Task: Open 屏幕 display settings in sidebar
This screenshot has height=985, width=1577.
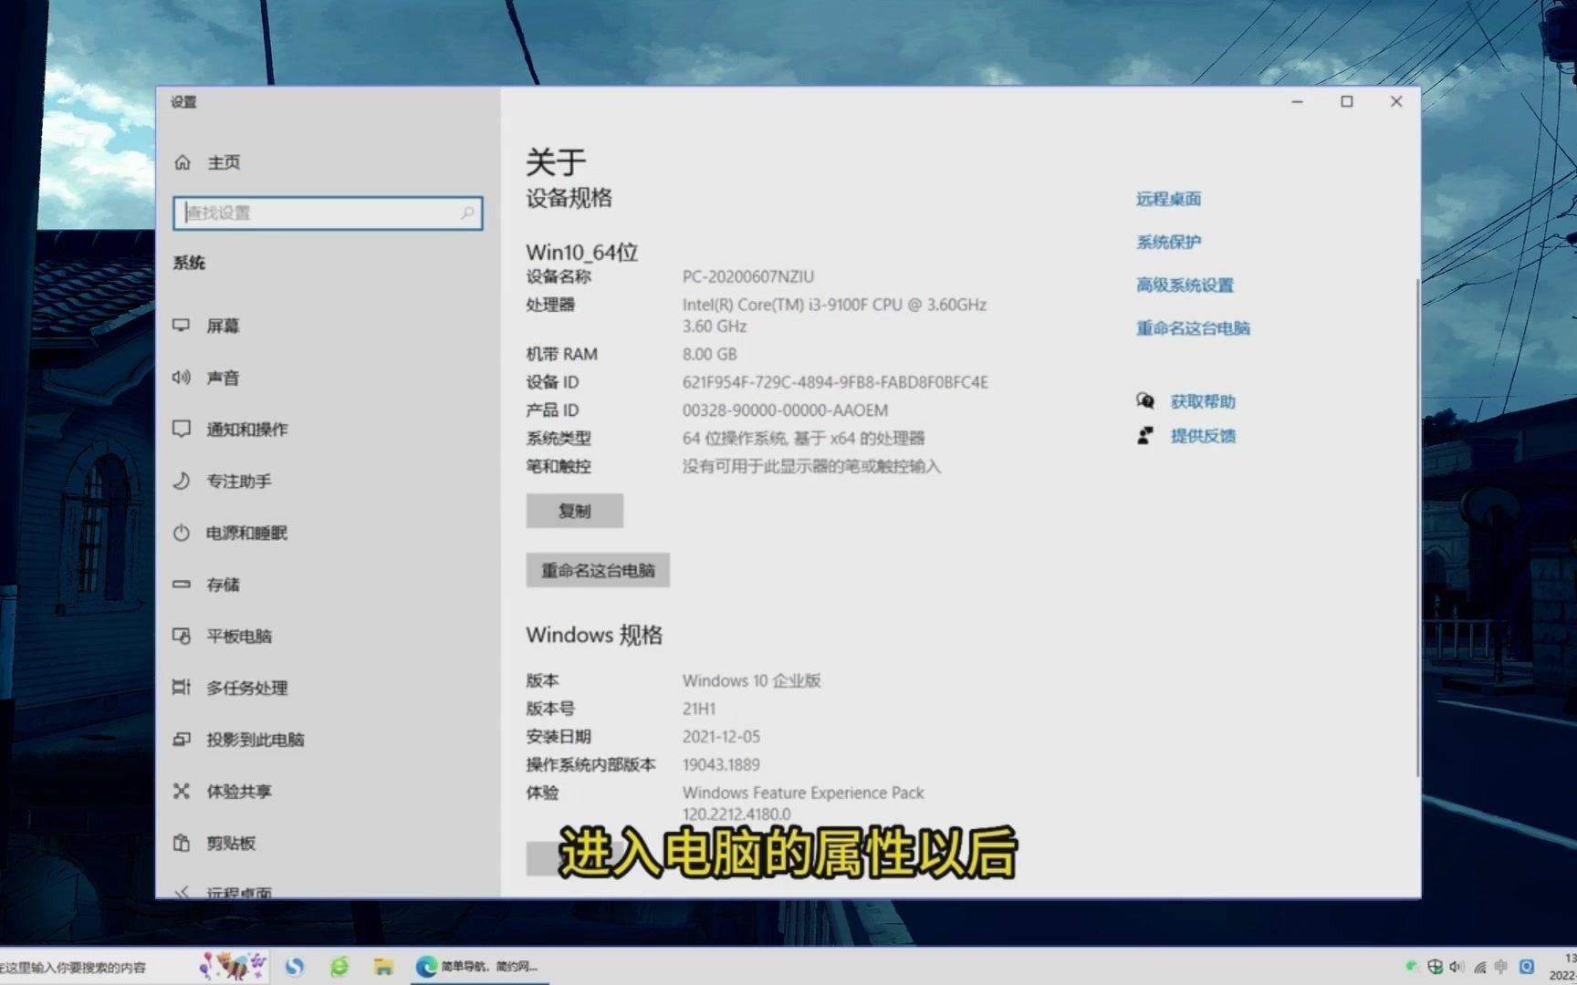Action: pos(224,326)
